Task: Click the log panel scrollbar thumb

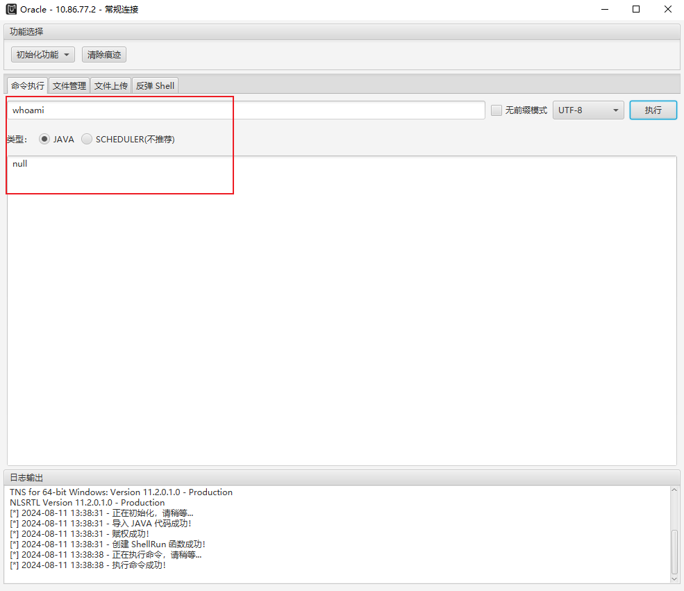Action: 674,551
